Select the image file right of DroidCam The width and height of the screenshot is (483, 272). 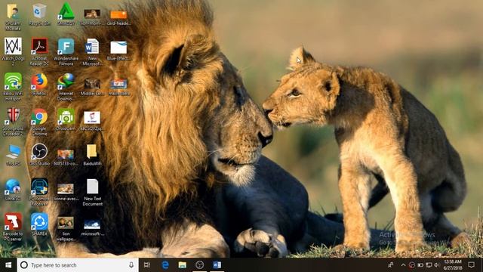pyautogui.click(x=92, y=121)
